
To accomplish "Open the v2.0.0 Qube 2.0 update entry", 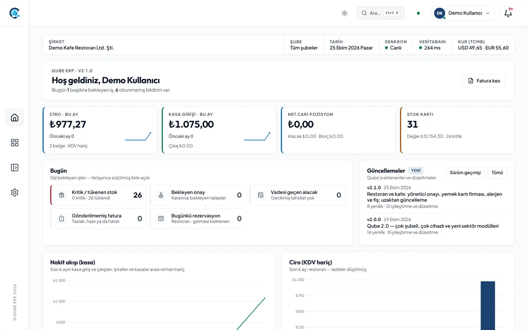I will 437,226.
